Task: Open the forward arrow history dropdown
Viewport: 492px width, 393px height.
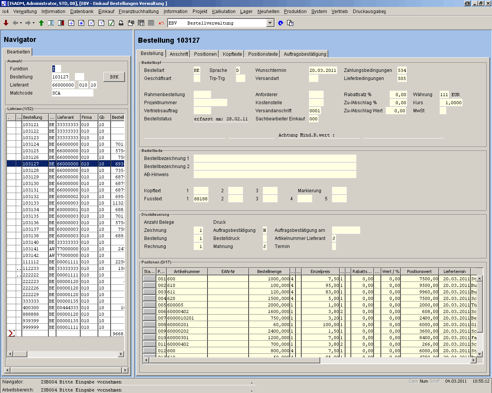Action: 33,23
